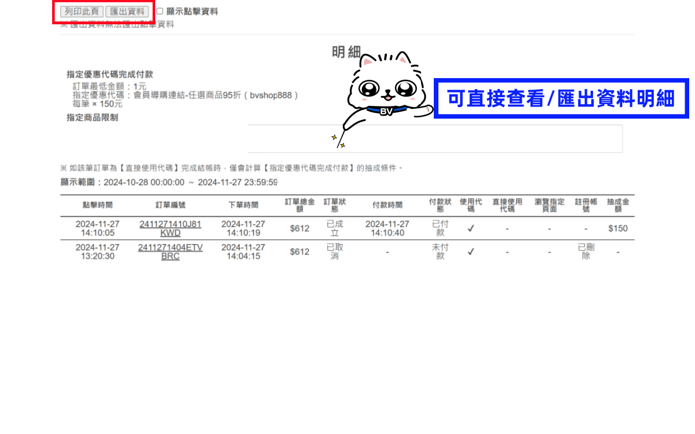This screenshot has width=695, height=434.
Task: Select the 訂單狀態 column header
Action: tap(335, 205)
